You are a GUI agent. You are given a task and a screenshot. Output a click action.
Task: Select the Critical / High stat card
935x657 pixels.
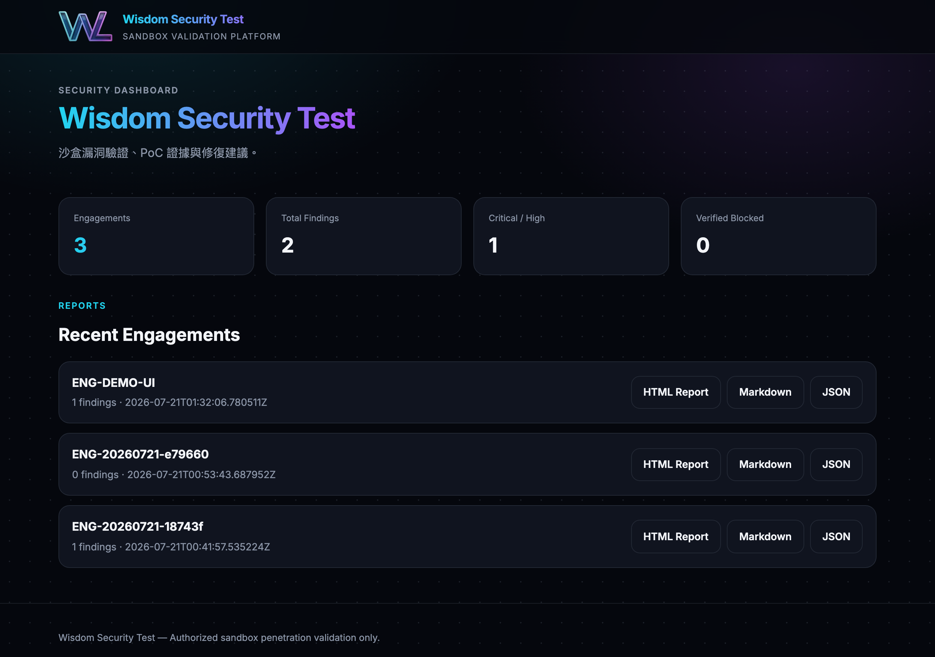(571, 236)
